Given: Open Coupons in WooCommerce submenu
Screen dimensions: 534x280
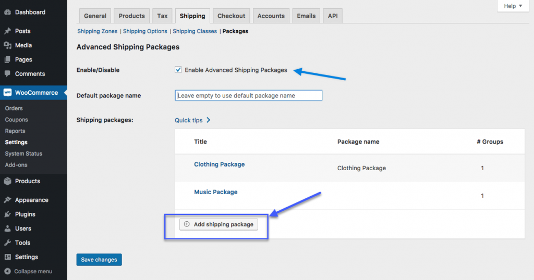Looking at the screenshot, I should (x=16, y=120).
